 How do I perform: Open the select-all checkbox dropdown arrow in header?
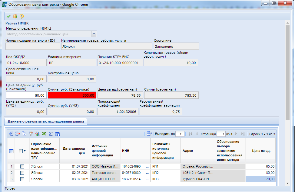pyautogui.click(x=25, y=151)
